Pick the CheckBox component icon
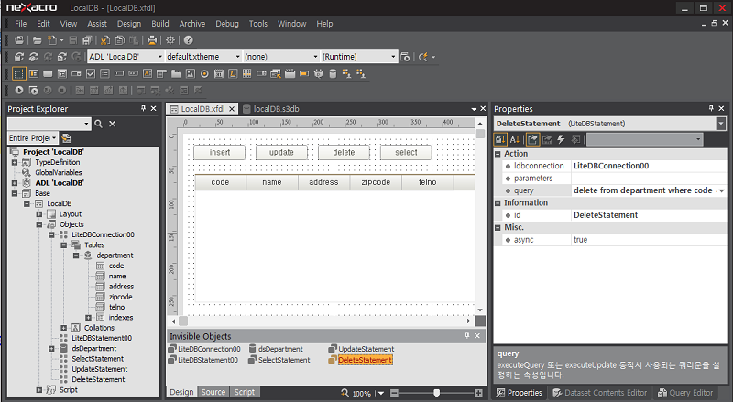The image size is (733, 402). pos(91,73)
